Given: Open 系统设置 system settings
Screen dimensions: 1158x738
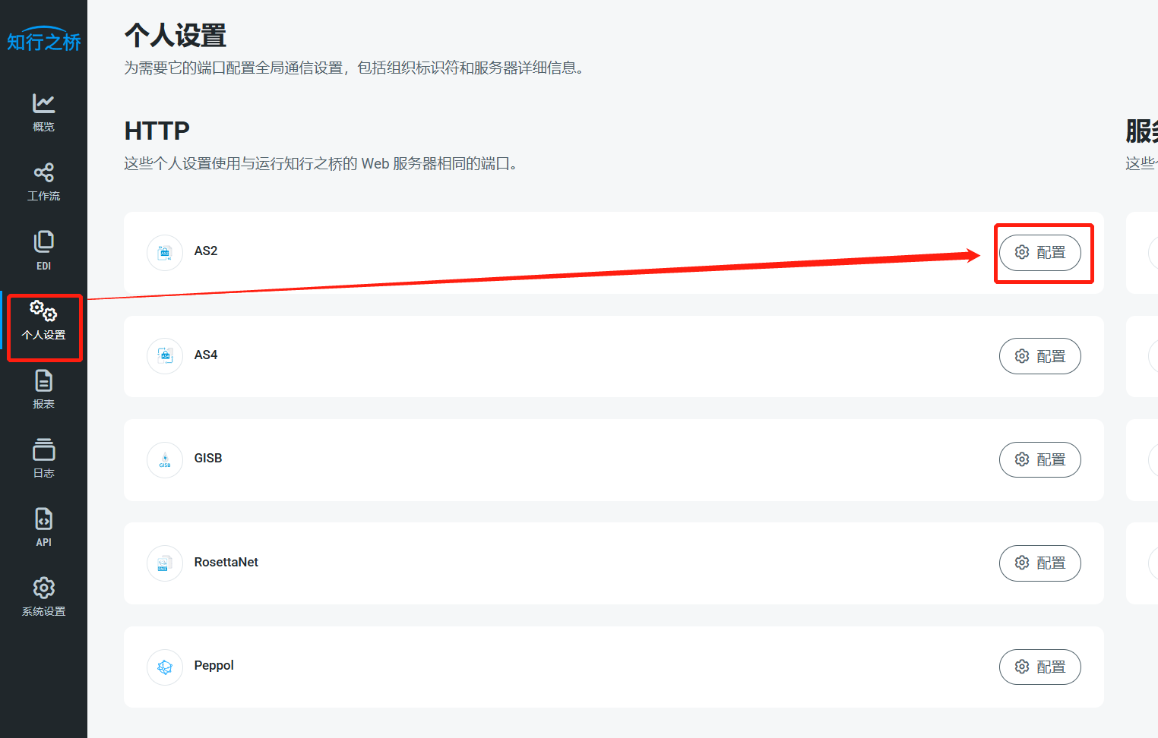Looking at the screenshot, I should click(x=43, y=596).
